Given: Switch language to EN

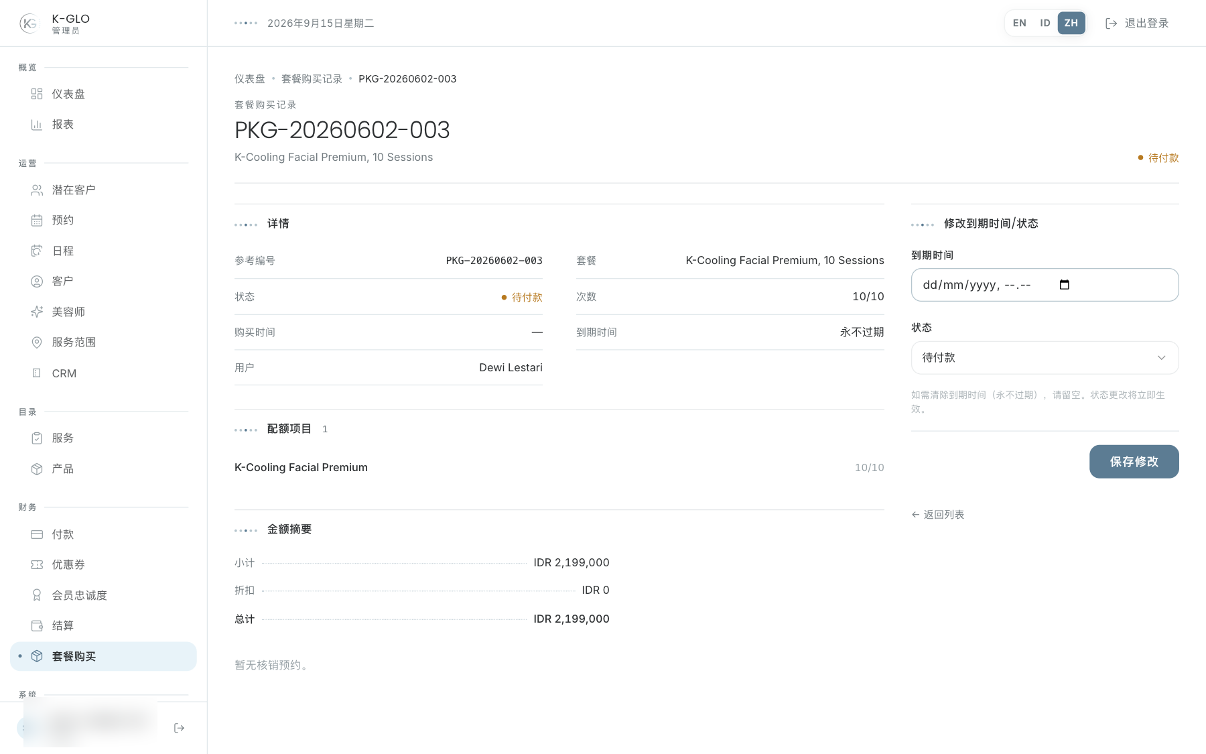Looking at the screenshot, I should 1019,23.
